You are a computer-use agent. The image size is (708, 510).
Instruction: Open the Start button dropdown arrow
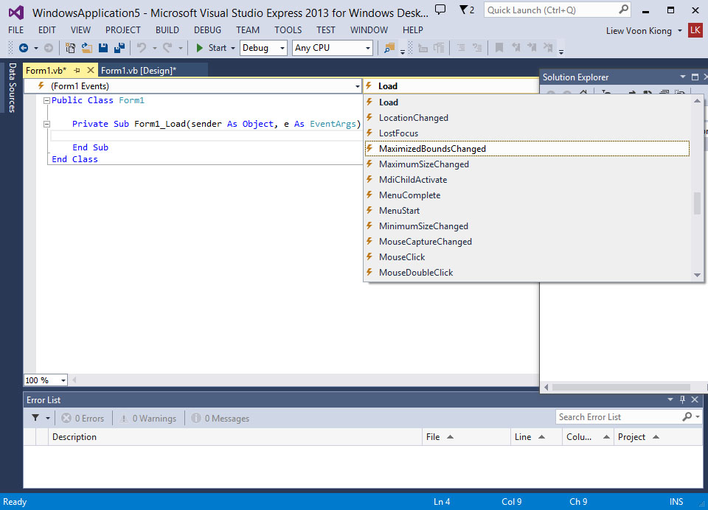click(x=233, y=49)
